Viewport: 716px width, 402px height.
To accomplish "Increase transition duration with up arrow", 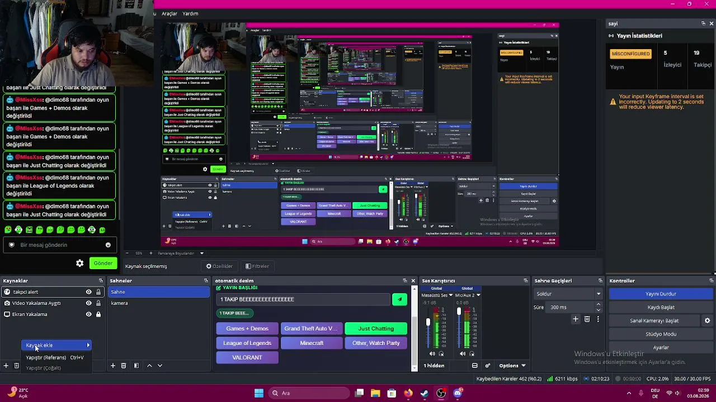I will click(x=599, y=305).
